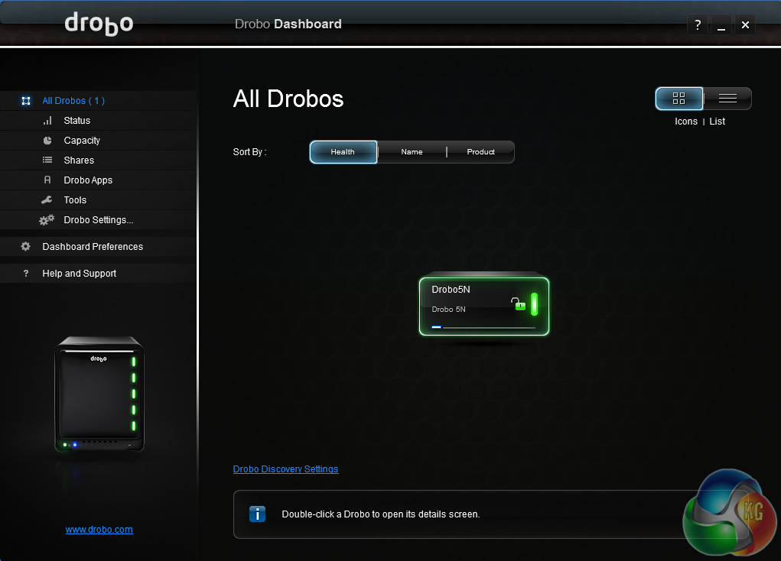Click the Drobo5N capacity usage bar
The height and width of the screenshot is (561, 781).
pyautogui.click(x=483, y=327)
